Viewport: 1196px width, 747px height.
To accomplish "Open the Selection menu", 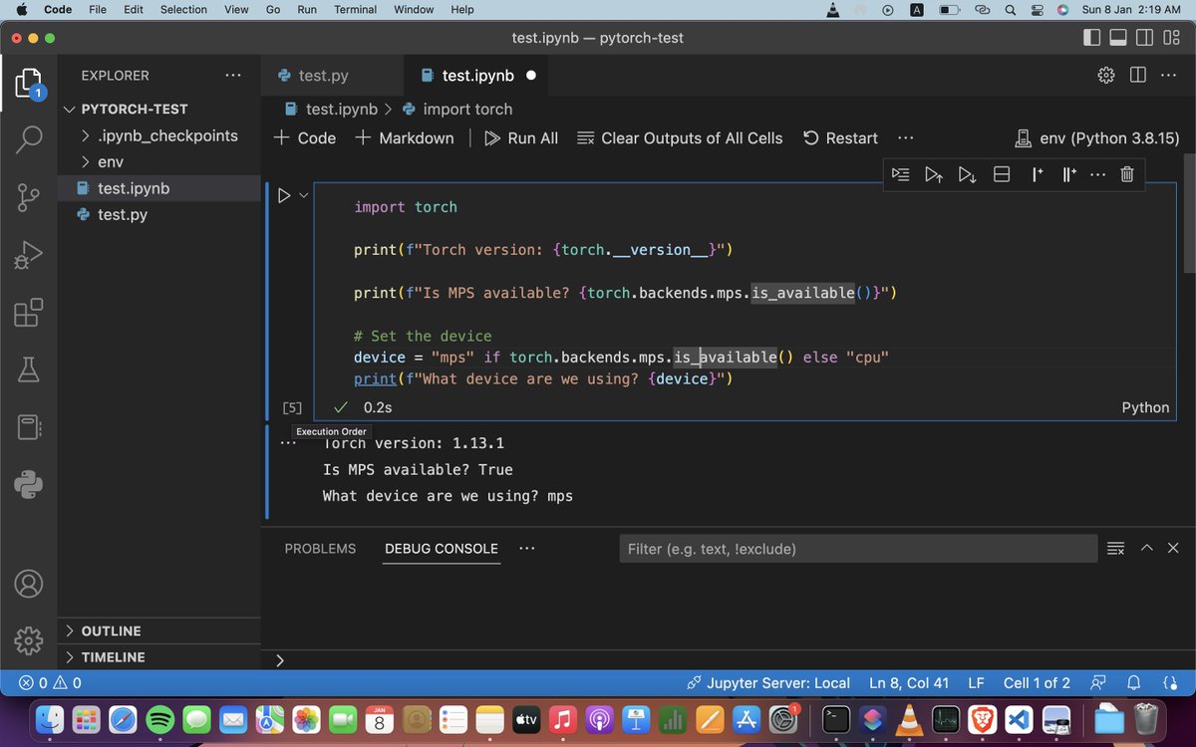I will pyautogui.click(x=183, y=9).
